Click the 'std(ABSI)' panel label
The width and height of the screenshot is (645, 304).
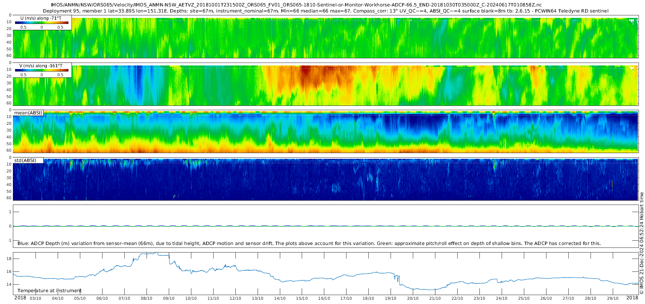pos(25,161)
